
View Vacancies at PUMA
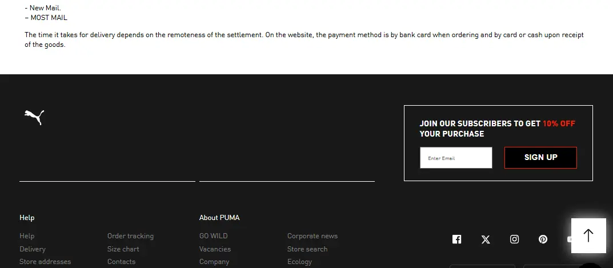pos(215,249)
